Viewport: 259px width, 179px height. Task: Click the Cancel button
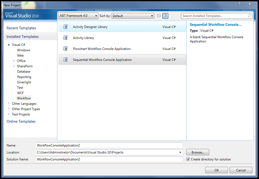[x=241, y=170]
